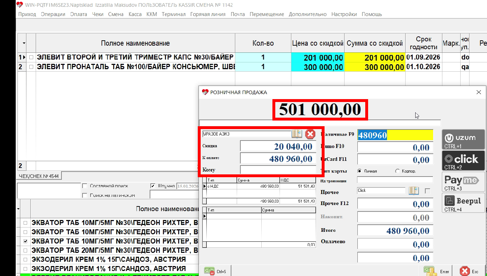Tick the checkbox on the ЭЛЕВИТ ВТОРОЙ И ТРЕТИЙ ТРИМЕСТР row

31,57
